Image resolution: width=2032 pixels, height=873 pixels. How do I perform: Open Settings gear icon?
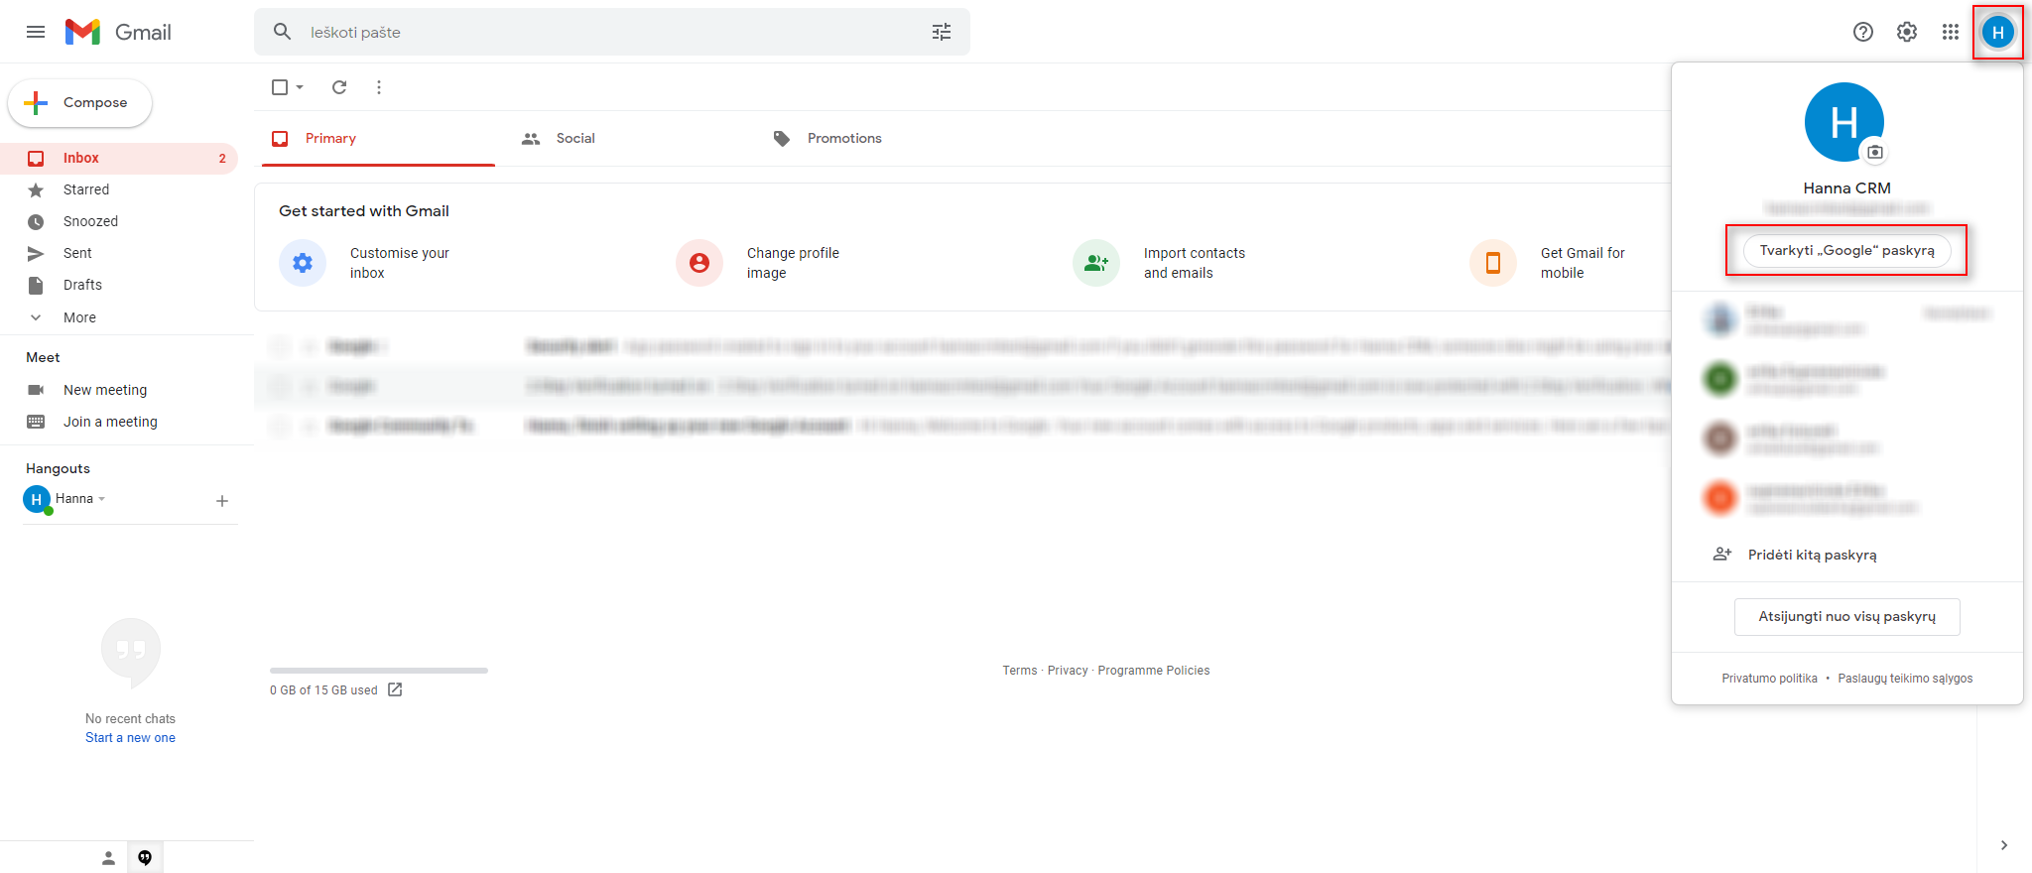[1907, 32]
